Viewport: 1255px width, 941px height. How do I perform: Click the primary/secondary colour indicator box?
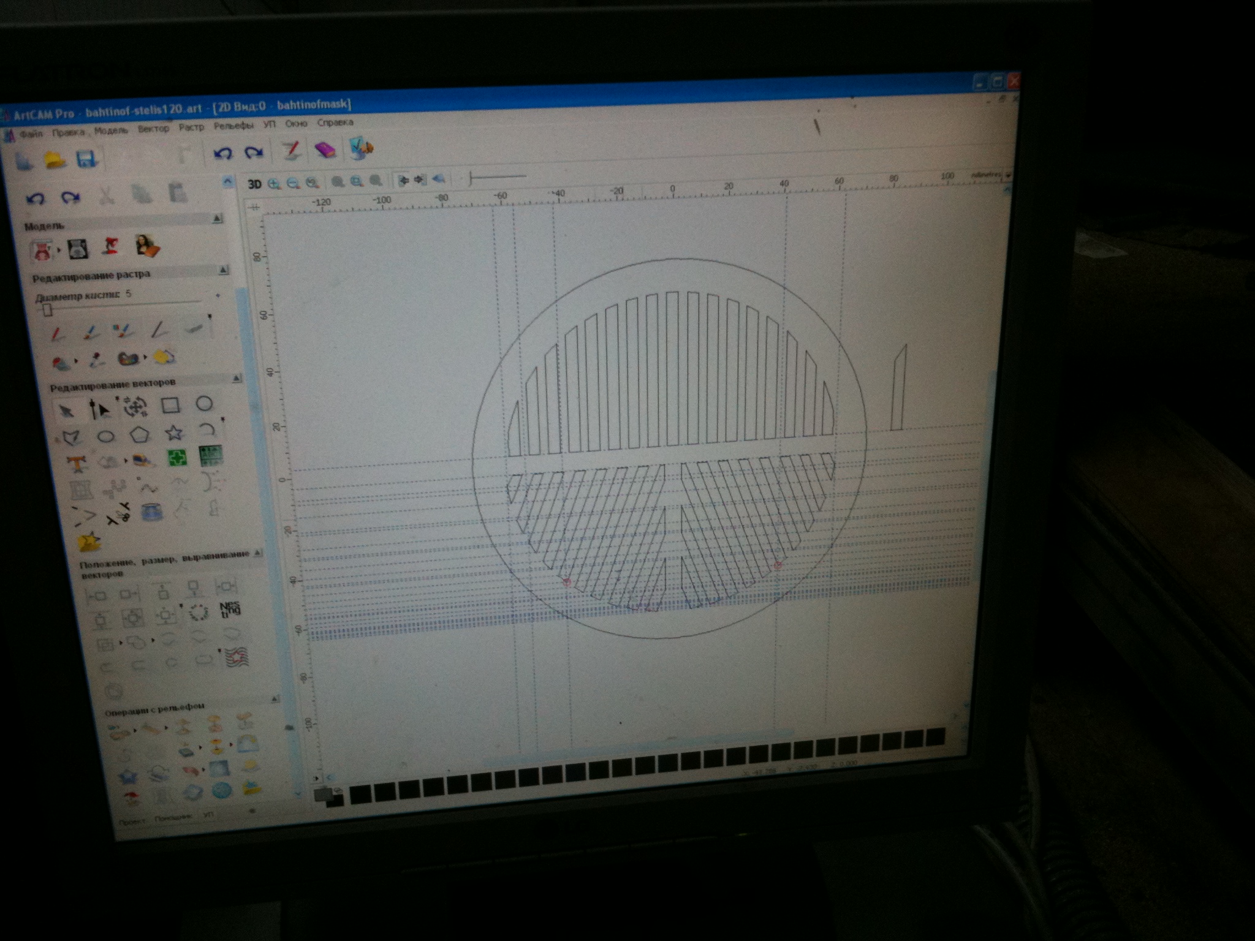point(328,796)
